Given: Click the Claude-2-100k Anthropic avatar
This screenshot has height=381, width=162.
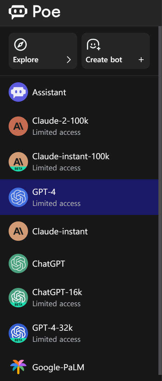Looking at the screenshot, I should pos(18,126).
